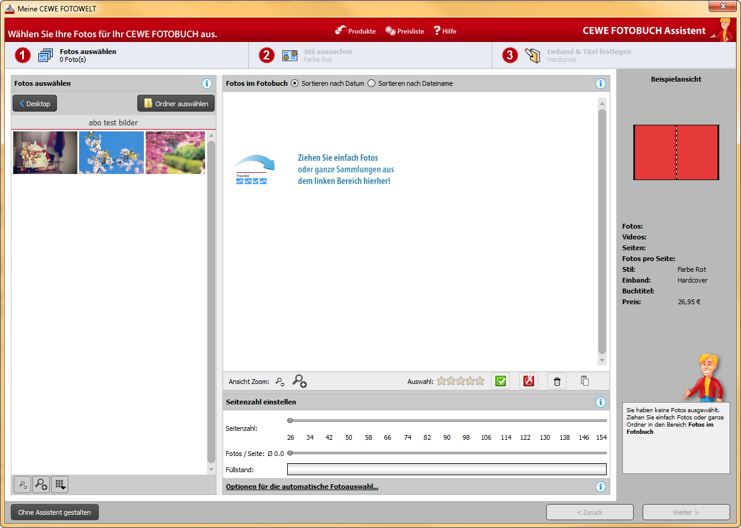Click the Füllstand progress bar
Viewport: 741px width, 528px height.
[447, 469]
